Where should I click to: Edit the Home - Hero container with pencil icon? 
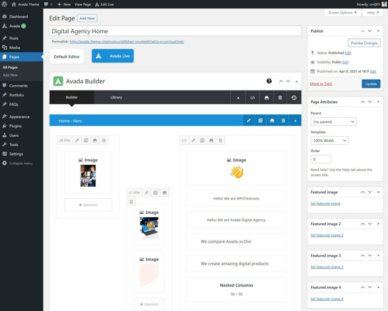pos(249,121)
